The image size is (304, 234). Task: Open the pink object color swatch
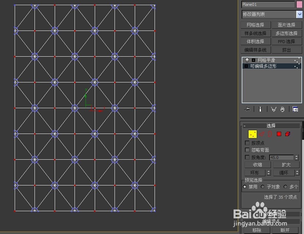point(299,4)
